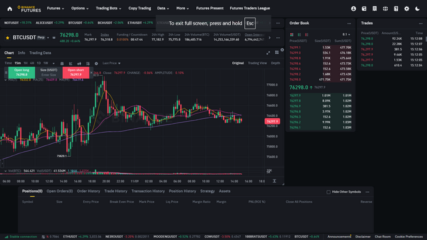Image resolution: width=427 pixels, height=240 pixels.
Task: Switch to the Position History tab
Action: [182, 191]
